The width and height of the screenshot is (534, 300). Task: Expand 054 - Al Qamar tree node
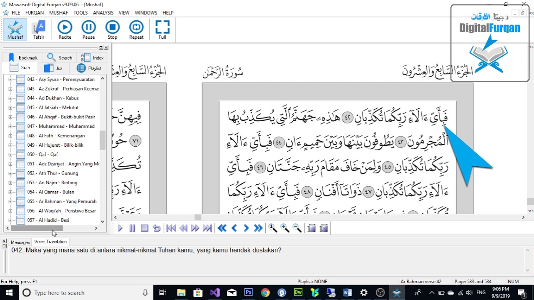click(x=10, y=192)
